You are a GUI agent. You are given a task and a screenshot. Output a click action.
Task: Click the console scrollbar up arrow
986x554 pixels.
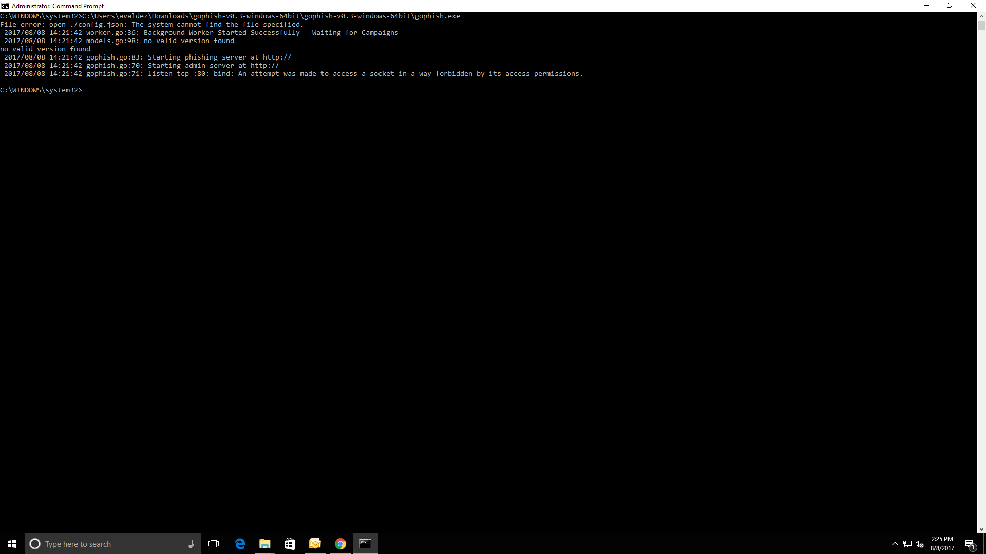pos(981,16)
